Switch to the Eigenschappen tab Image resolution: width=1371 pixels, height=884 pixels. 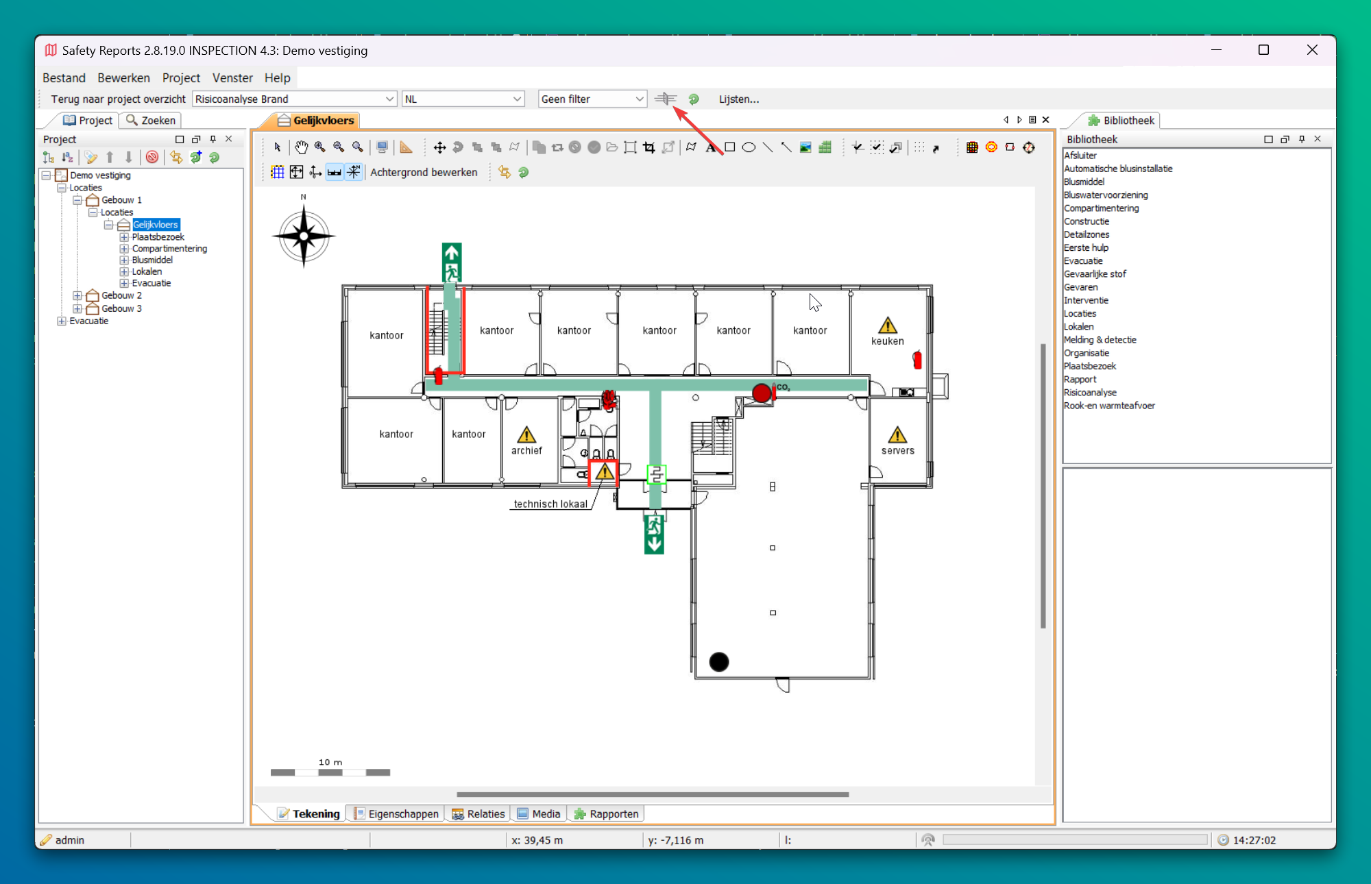(396, 813)
